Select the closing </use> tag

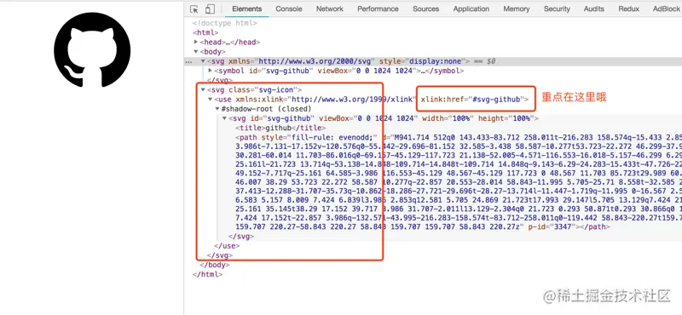[x=227, y=246]
